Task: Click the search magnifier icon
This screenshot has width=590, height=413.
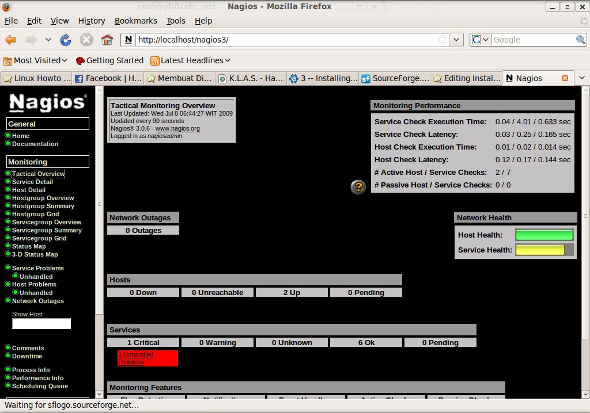Action: pos(581,40)
